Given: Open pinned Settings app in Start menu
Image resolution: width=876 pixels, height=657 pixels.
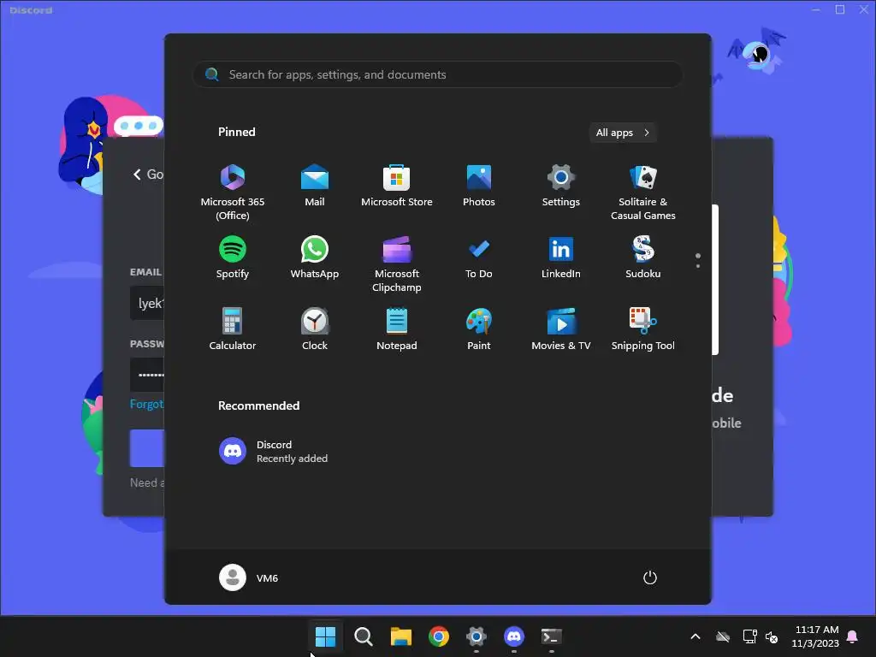Looking at the screenshot, I should pyautogui.click(x=561, y=186).
